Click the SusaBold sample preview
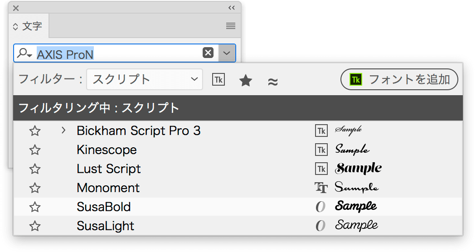This screenshot has width=476, height=252. coord(356,207)
